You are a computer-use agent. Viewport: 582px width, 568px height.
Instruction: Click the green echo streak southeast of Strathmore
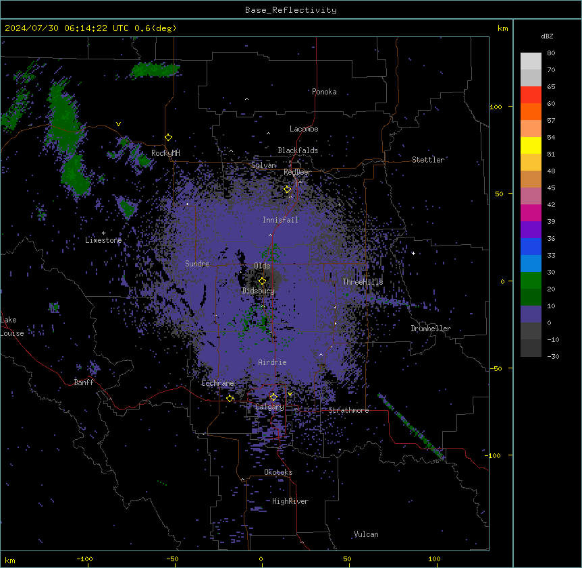click(411, 426)
